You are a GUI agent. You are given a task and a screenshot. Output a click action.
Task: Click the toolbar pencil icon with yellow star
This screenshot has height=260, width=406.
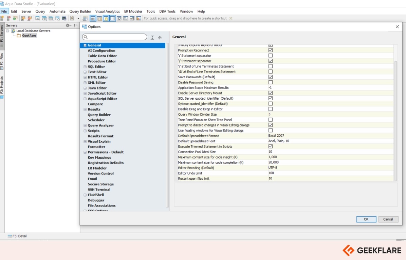pyautogui.click(x=23, y=18)
